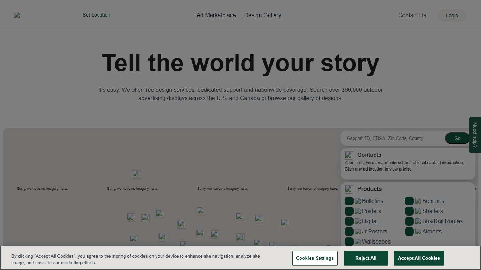481x270 pixels.
Task: Open the Ad Marketplace menu item
Action: pos(216,15)
